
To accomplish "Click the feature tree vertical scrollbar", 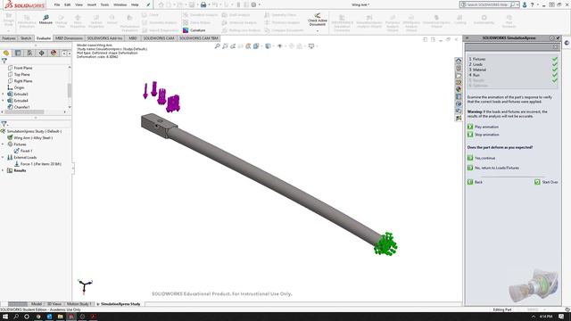I will (x=70, y=90).
